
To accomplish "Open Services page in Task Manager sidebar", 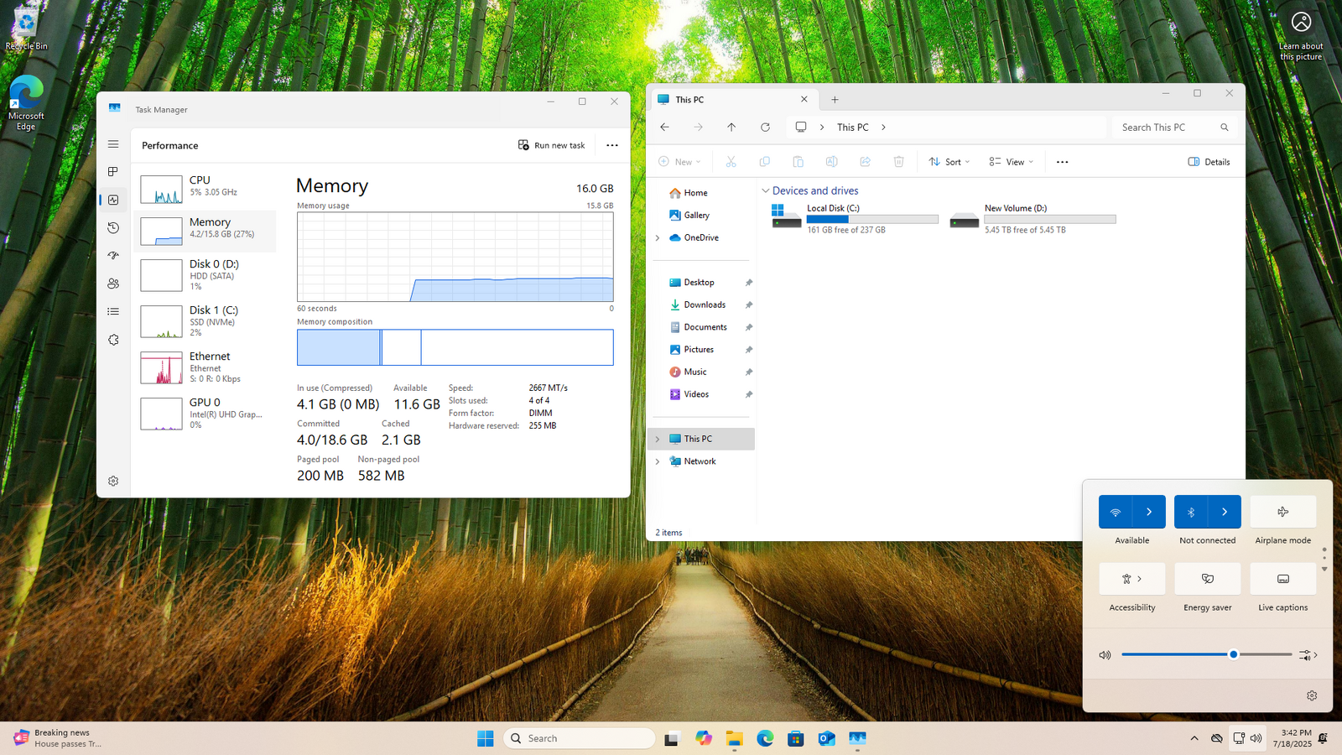I will tap(113, 340).
